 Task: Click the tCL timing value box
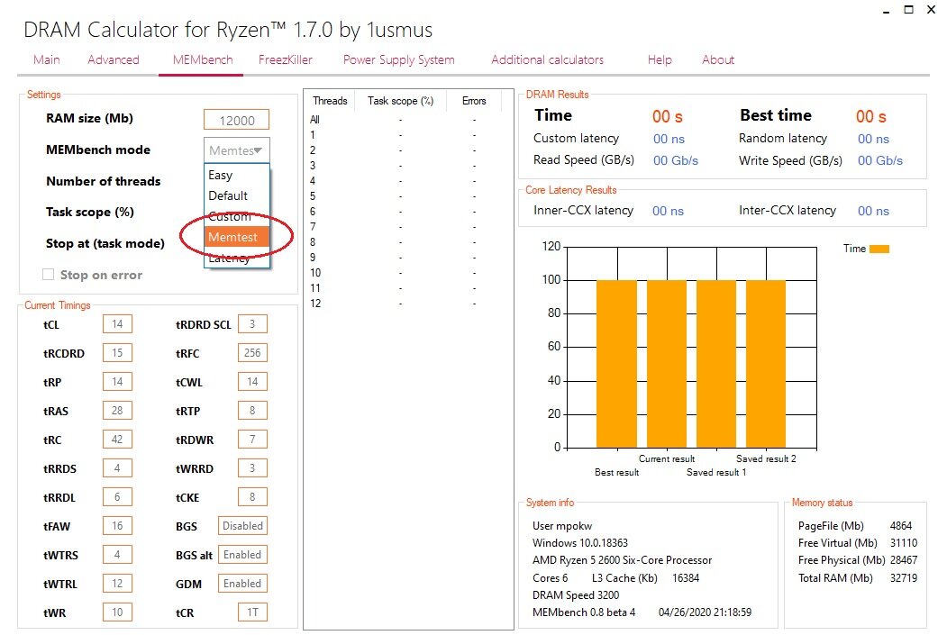[117, 324]
